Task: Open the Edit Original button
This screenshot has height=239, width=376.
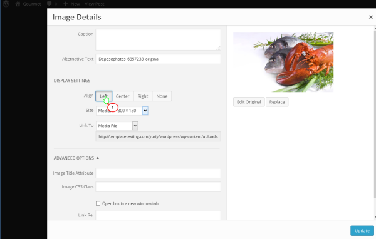Action: (249, 102)
